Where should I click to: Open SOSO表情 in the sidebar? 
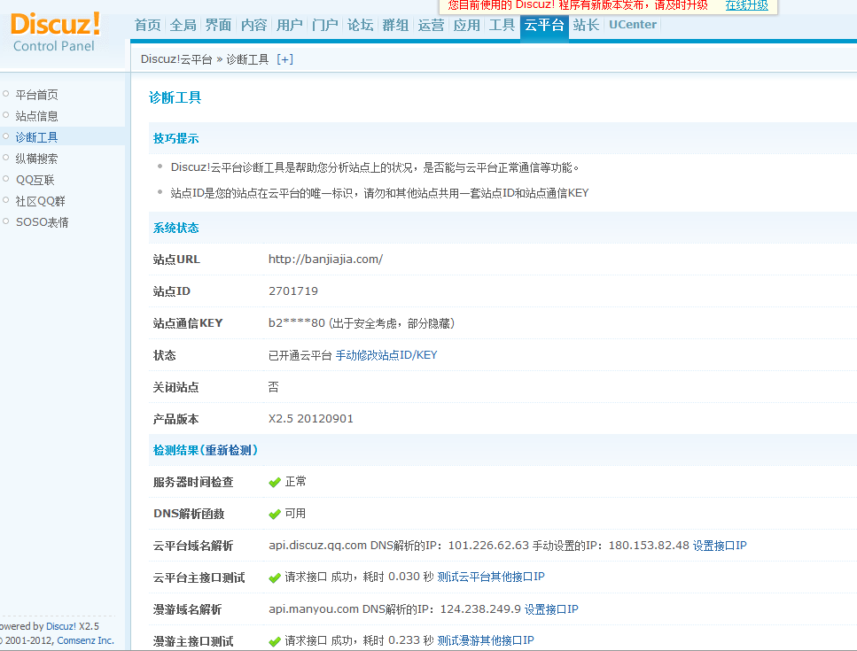pyautogui.click(x=42, y=223)
